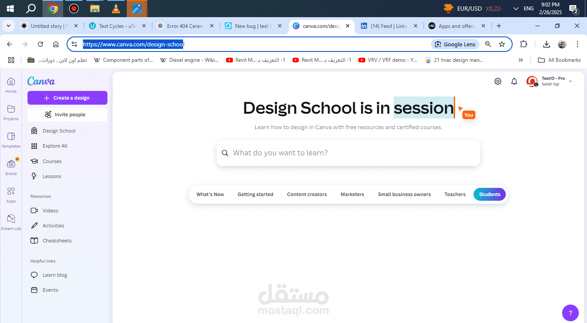This screenshot has height=323, width=587.
Task: Switch to the New bug | test tab
Action: tap(254, 26)
